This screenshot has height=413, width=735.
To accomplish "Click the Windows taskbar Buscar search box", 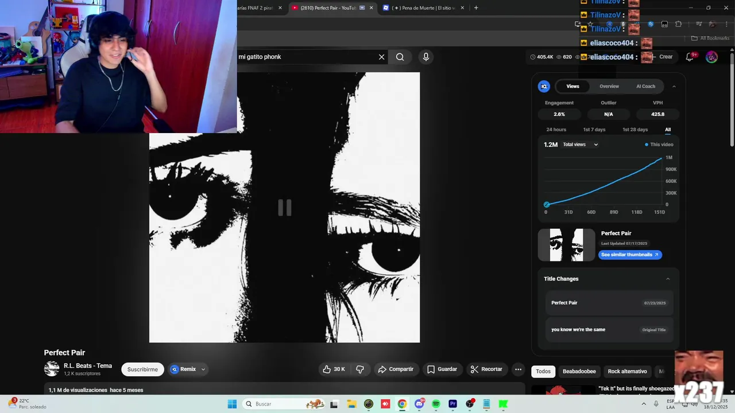I will coord(284,404).
